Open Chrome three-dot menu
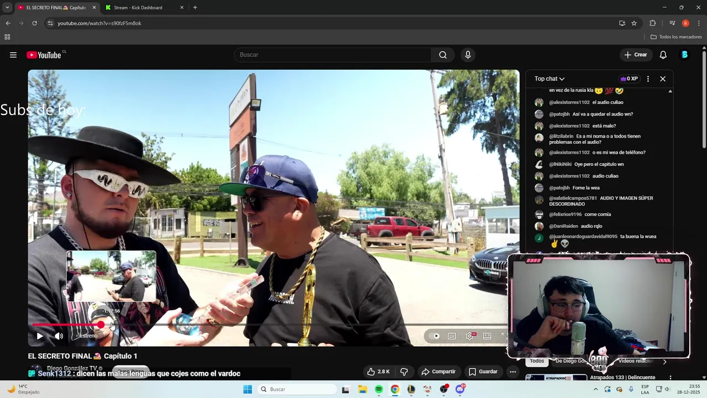 699,23
